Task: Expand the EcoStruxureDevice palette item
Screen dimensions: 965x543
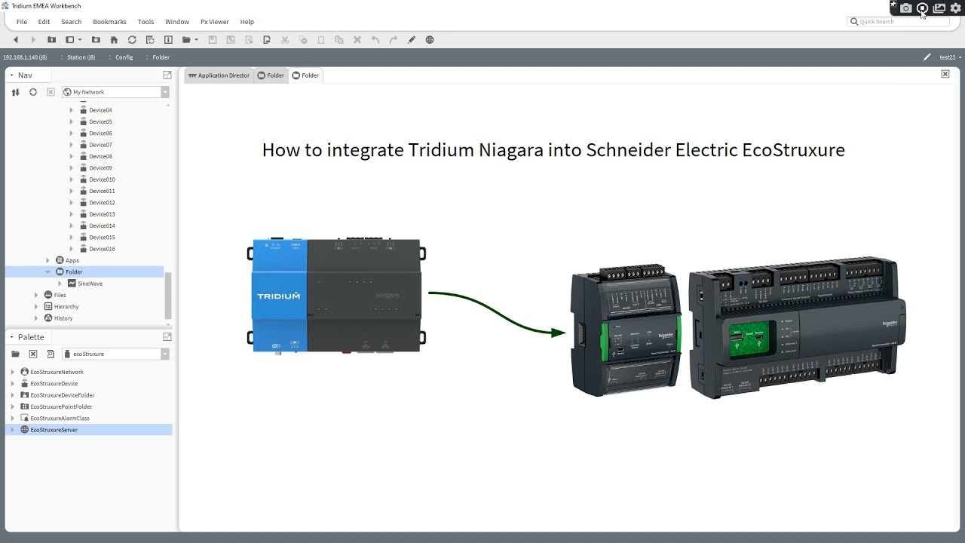Action: (13, 384)
